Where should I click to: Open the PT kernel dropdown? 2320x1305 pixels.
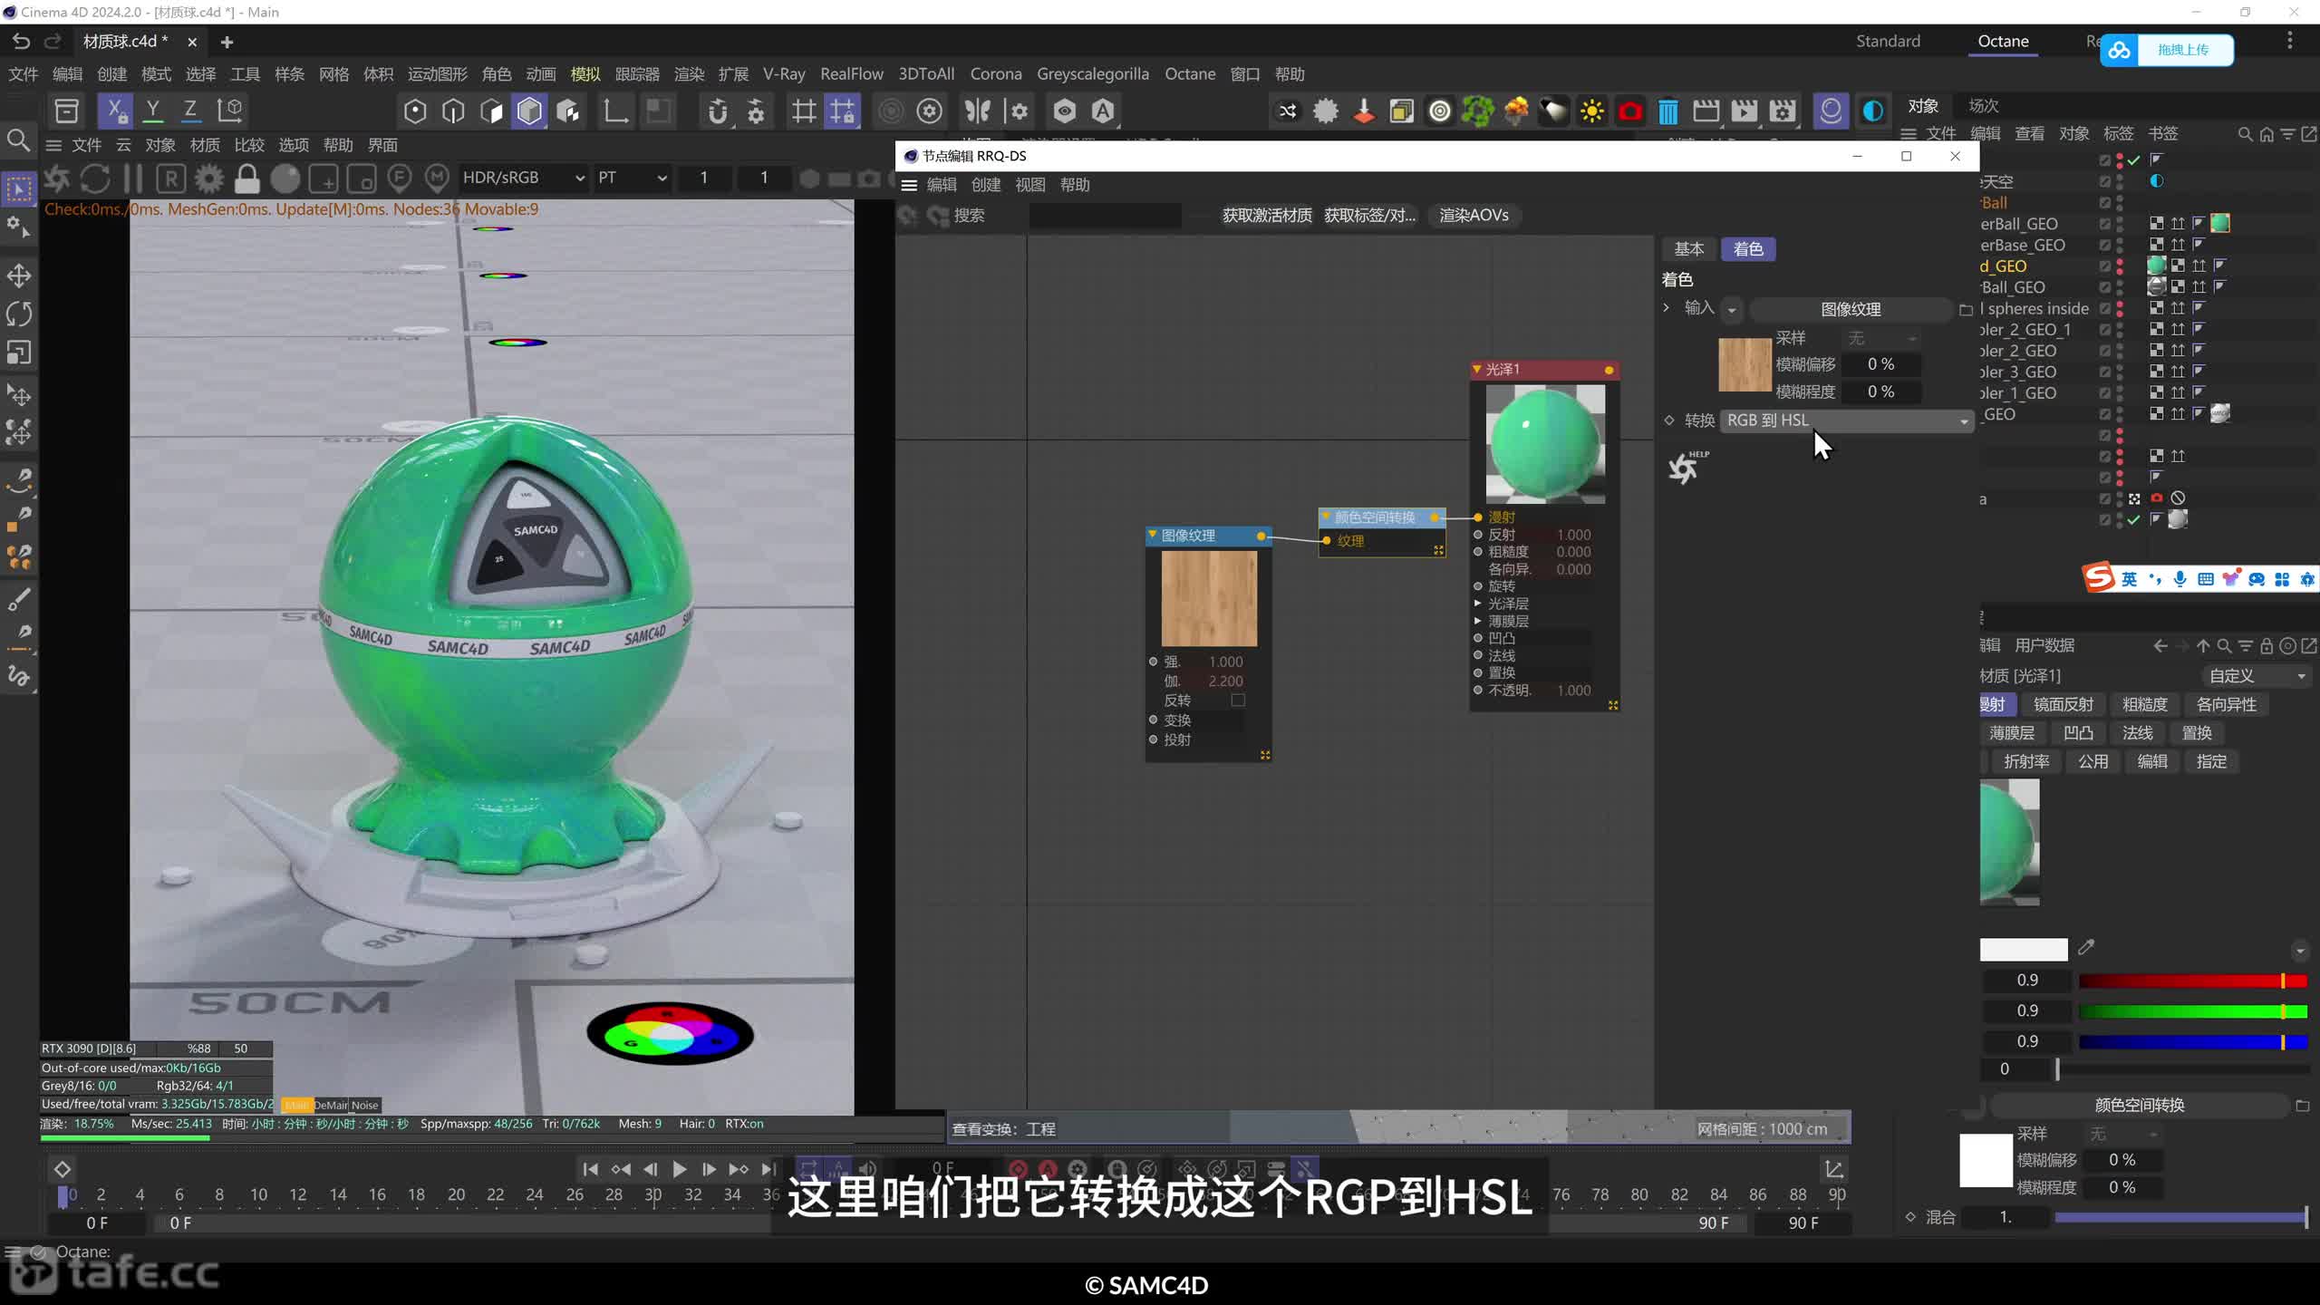coord(632,178)
